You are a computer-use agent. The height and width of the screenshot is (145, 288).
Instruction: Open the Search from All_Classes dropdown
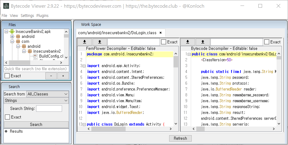point(48,94)
